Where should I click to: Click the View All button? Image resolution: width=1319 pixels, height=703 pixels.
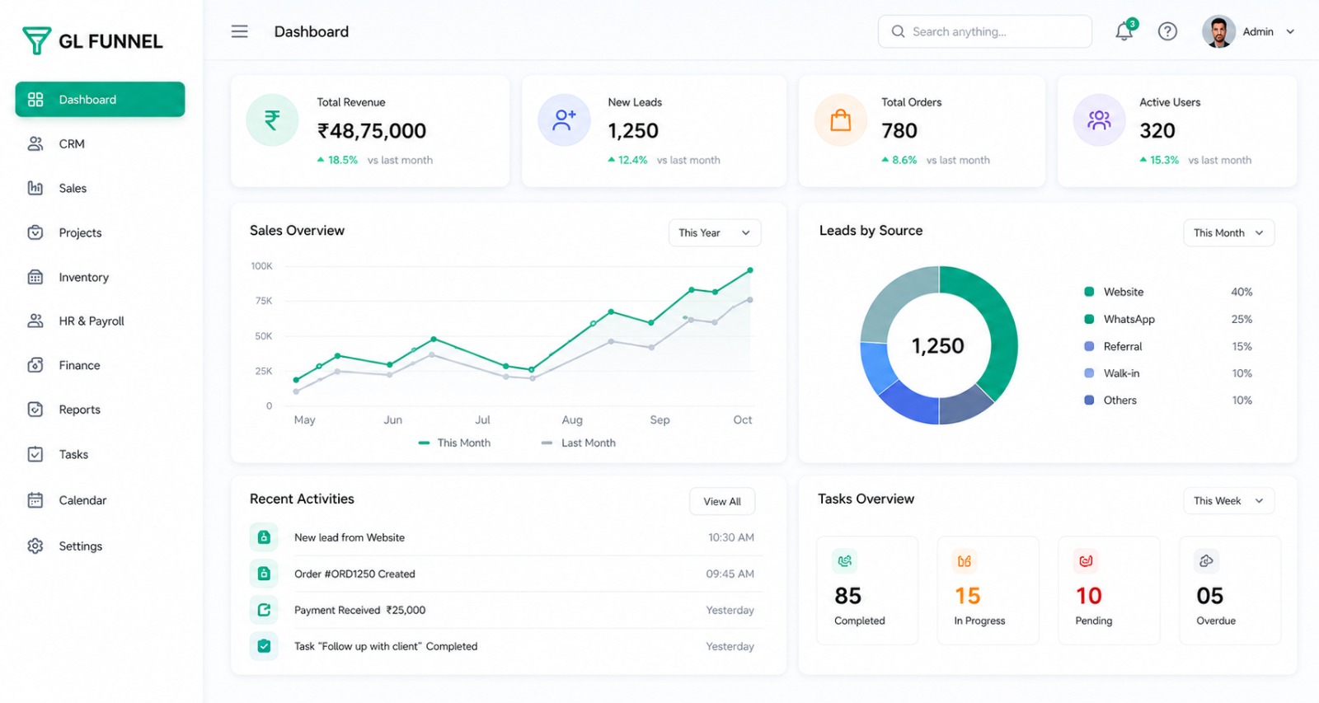click(722, 501)
